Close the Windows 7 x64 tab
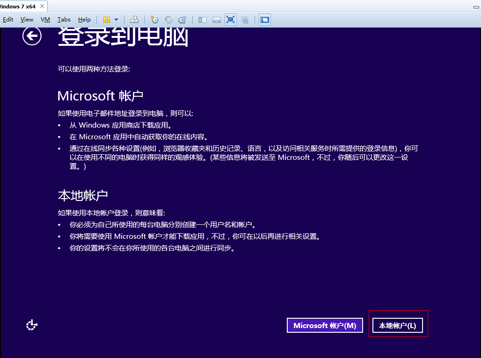 coord(42,6)
